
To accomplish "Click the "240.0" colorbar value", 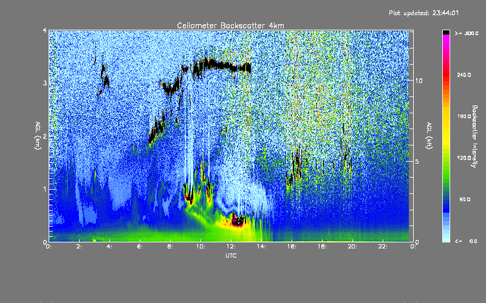I will [464, 75].
